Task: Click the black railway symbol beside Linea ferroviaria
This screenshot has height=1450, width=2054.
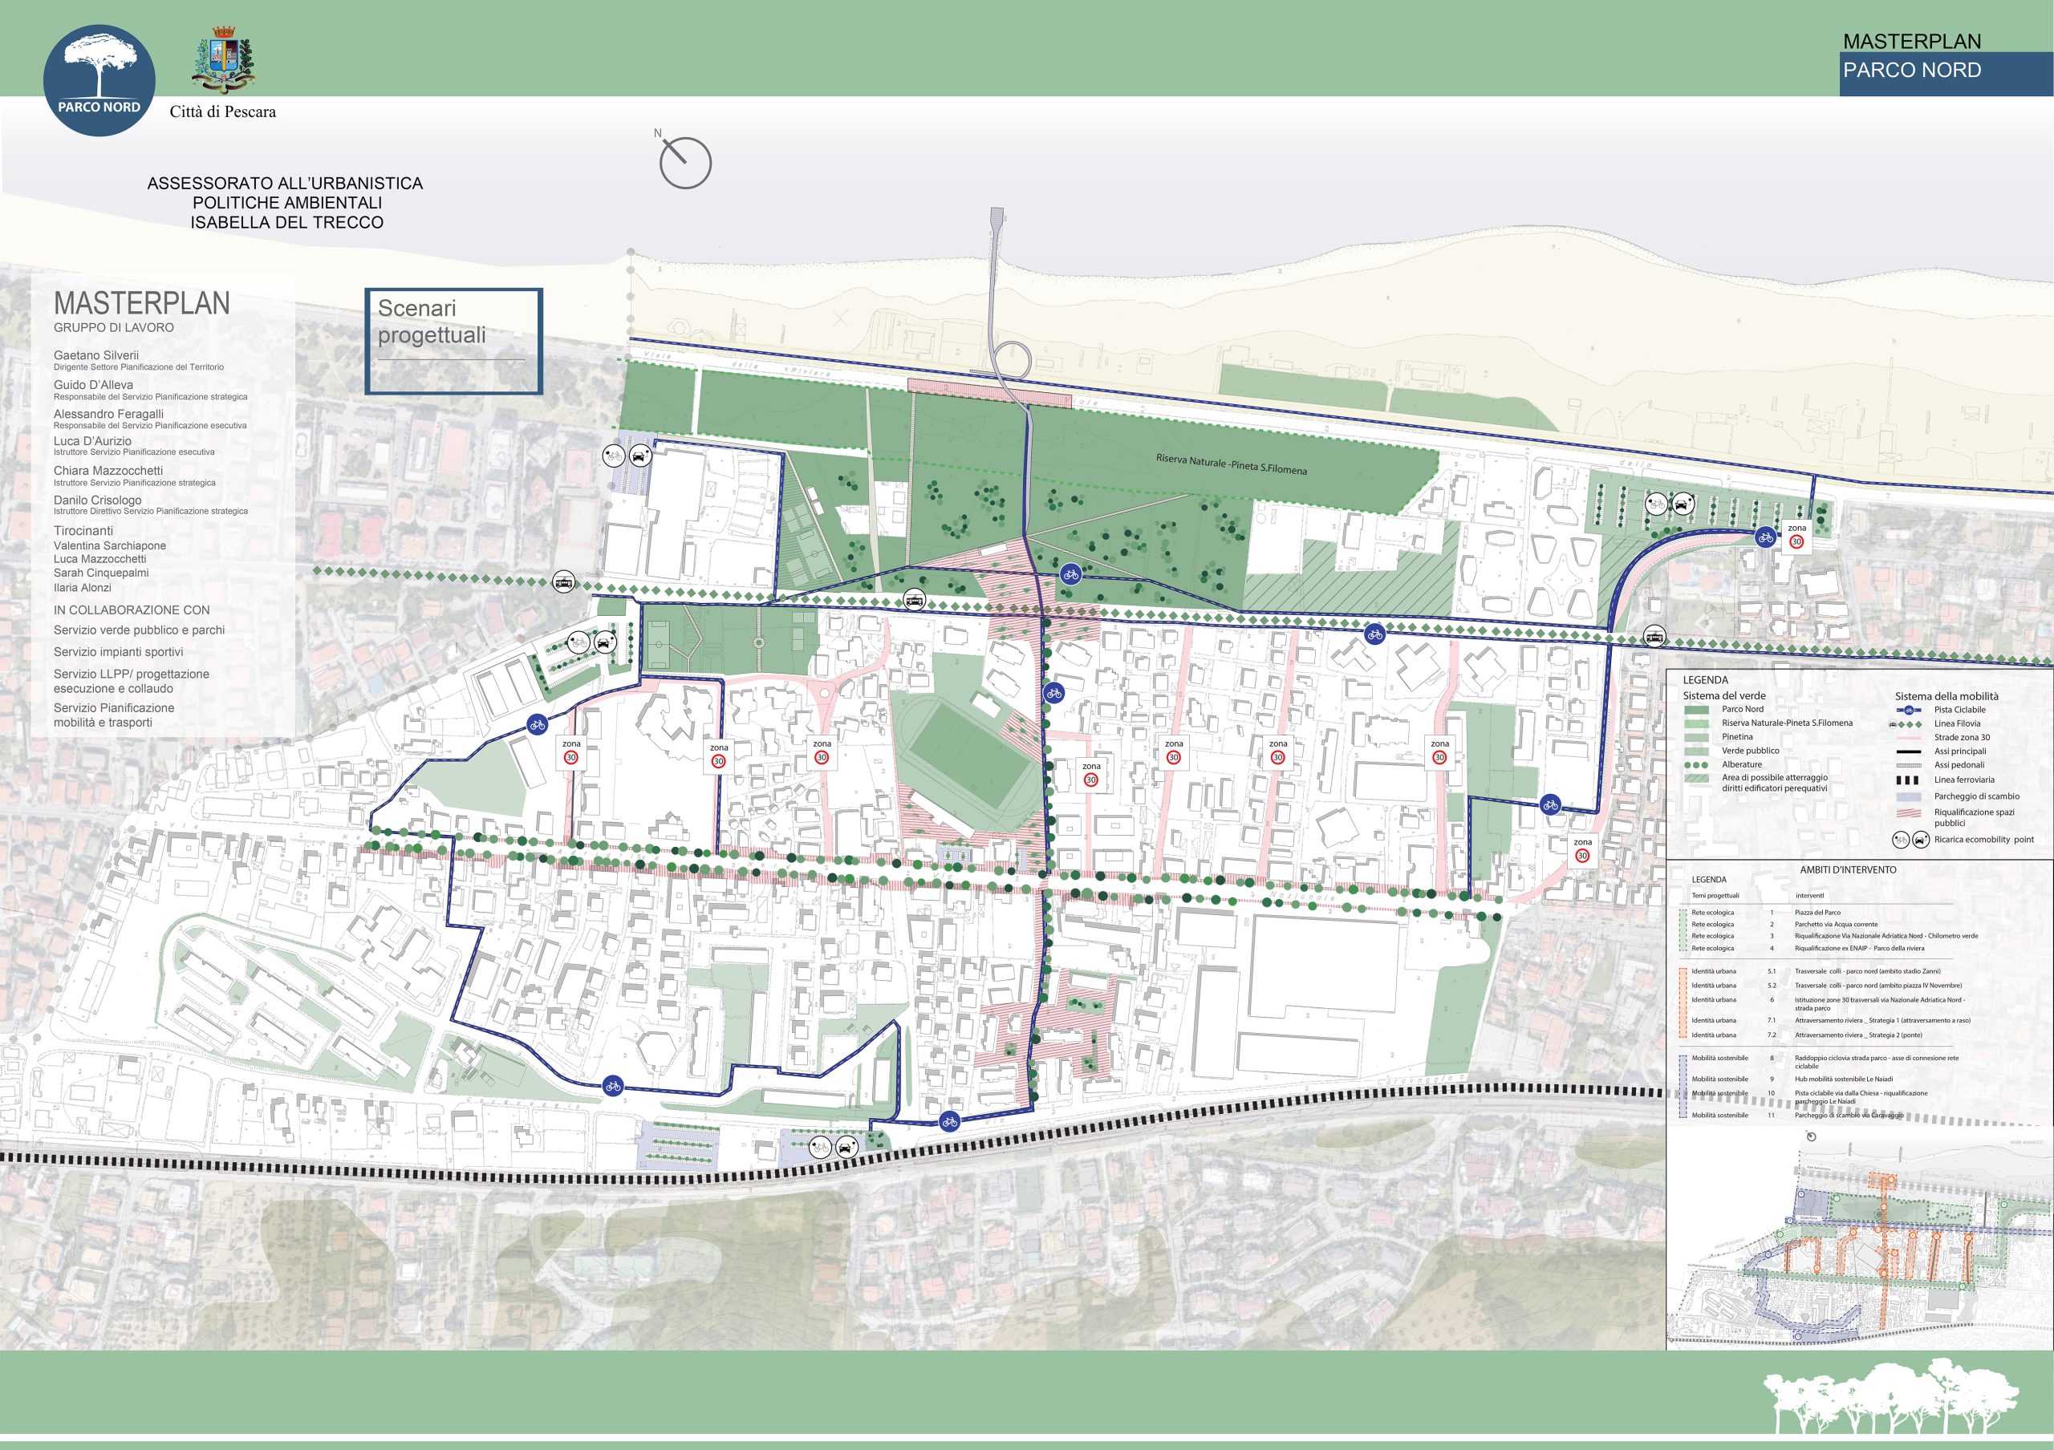Action: (1907, 780)
